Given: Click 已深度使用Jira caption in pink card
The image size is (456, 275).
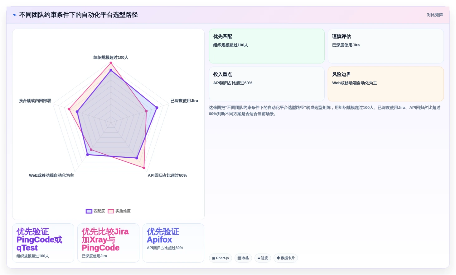Looking at the screenshot, I should coord(95,256).
